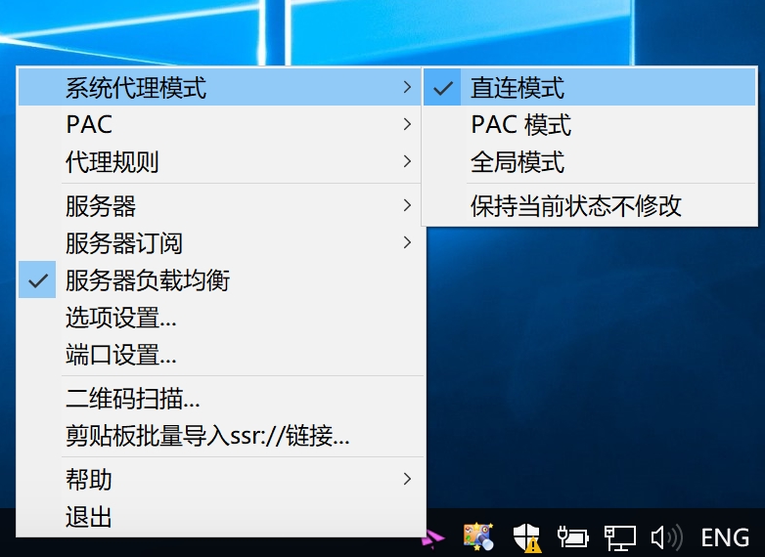Switch to 全局模式 global proxy mode
This screenshot has width=765, height=557.
coord(517,162)
